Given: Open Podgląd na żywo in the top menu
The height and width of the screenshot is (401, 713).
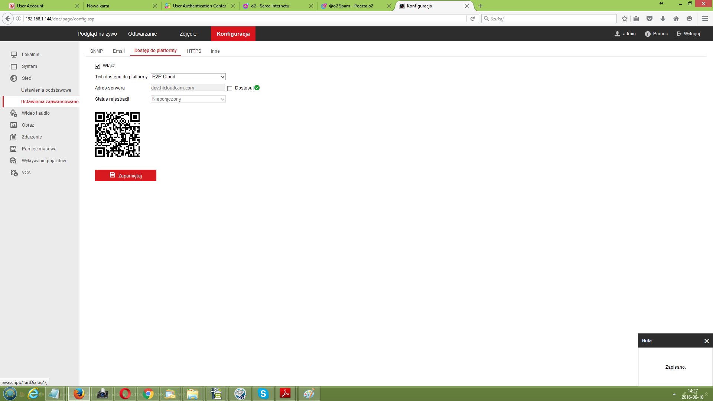Looking at the screenshot, I should coord(97,34).
